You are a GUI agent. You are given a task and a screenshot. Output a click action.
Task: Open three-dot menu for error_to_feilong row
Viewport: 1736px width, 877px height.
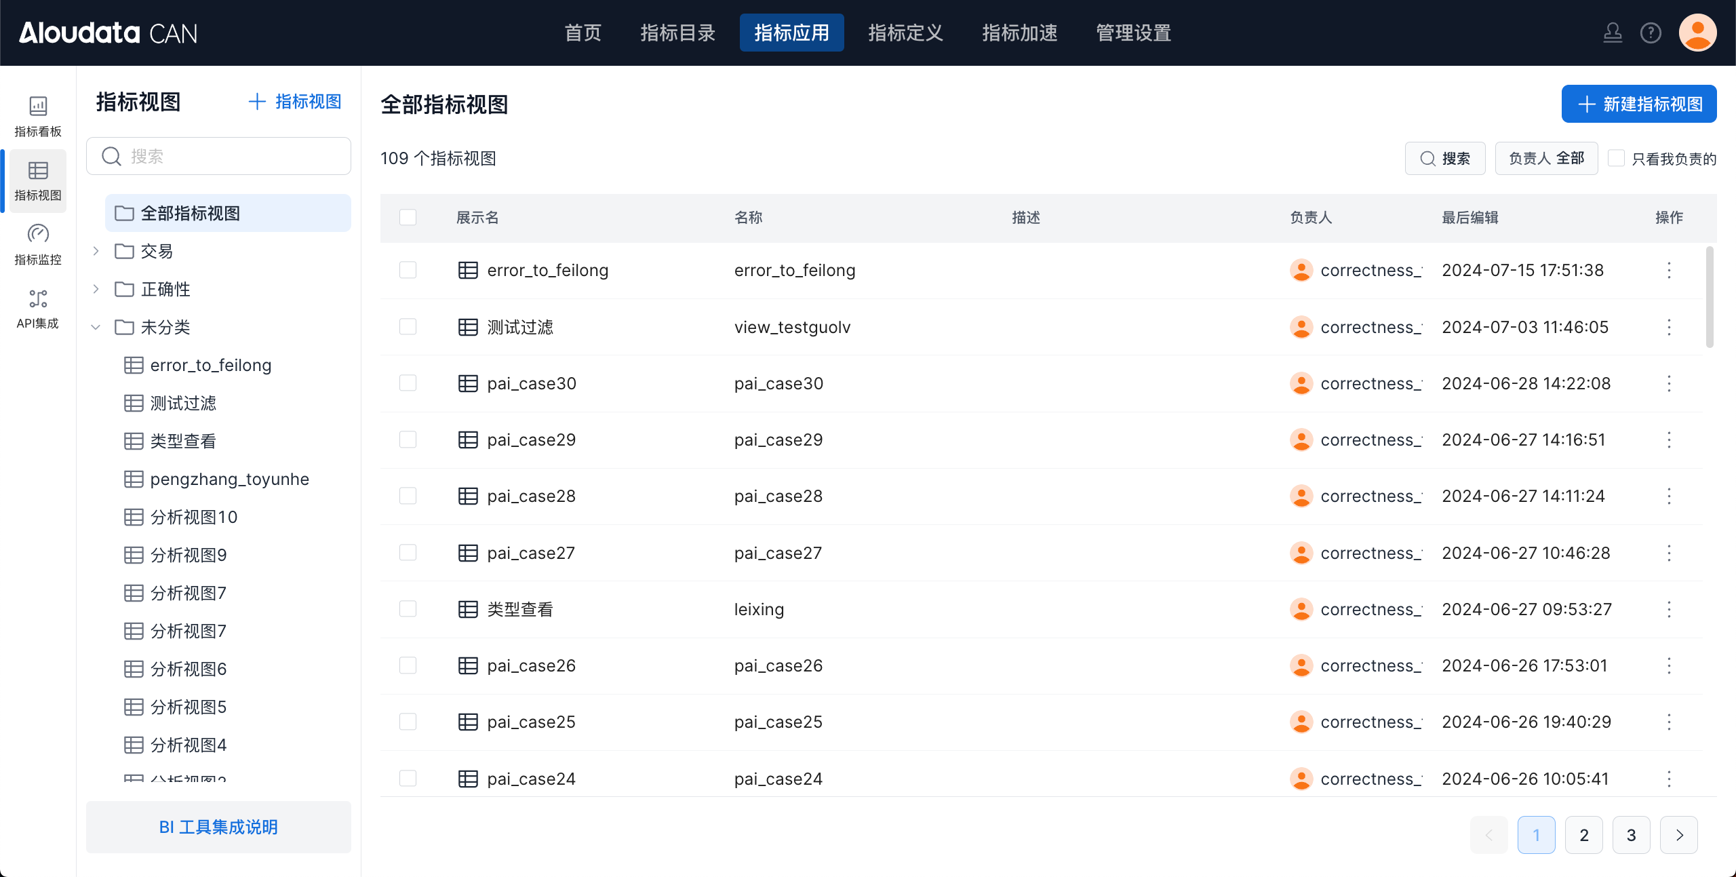(x=1669, y=270)
